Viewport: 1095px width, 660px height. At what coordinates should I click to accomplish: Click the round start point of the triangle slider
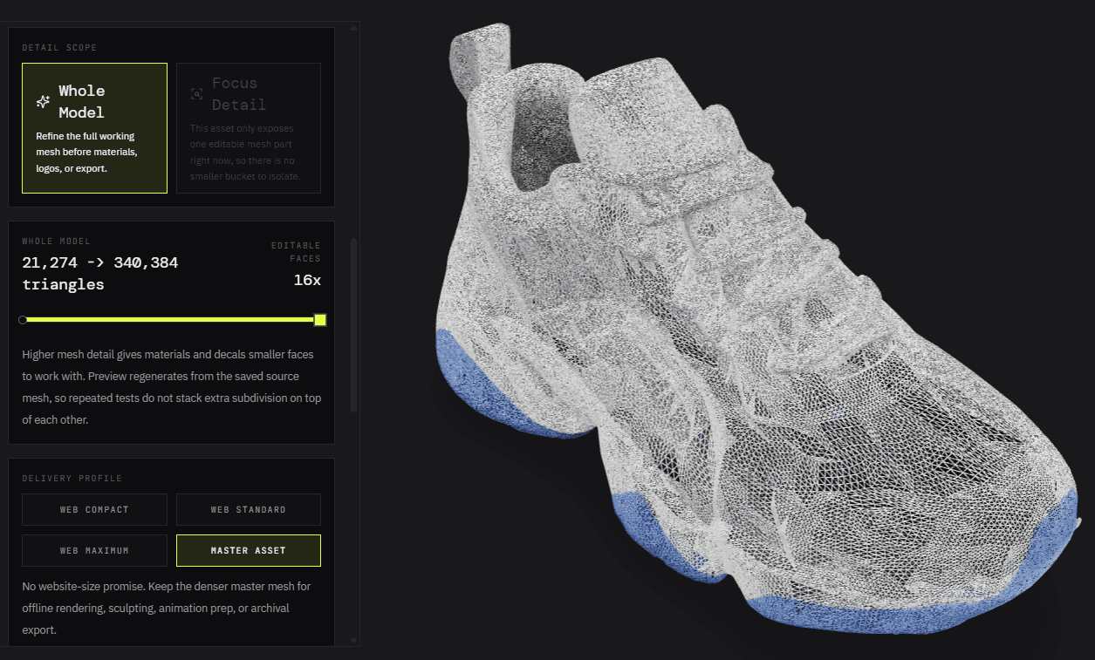[23, 320]
